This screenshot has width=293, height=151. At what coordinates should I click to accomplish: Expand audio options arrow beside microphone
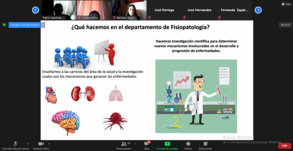coord(28,144)
